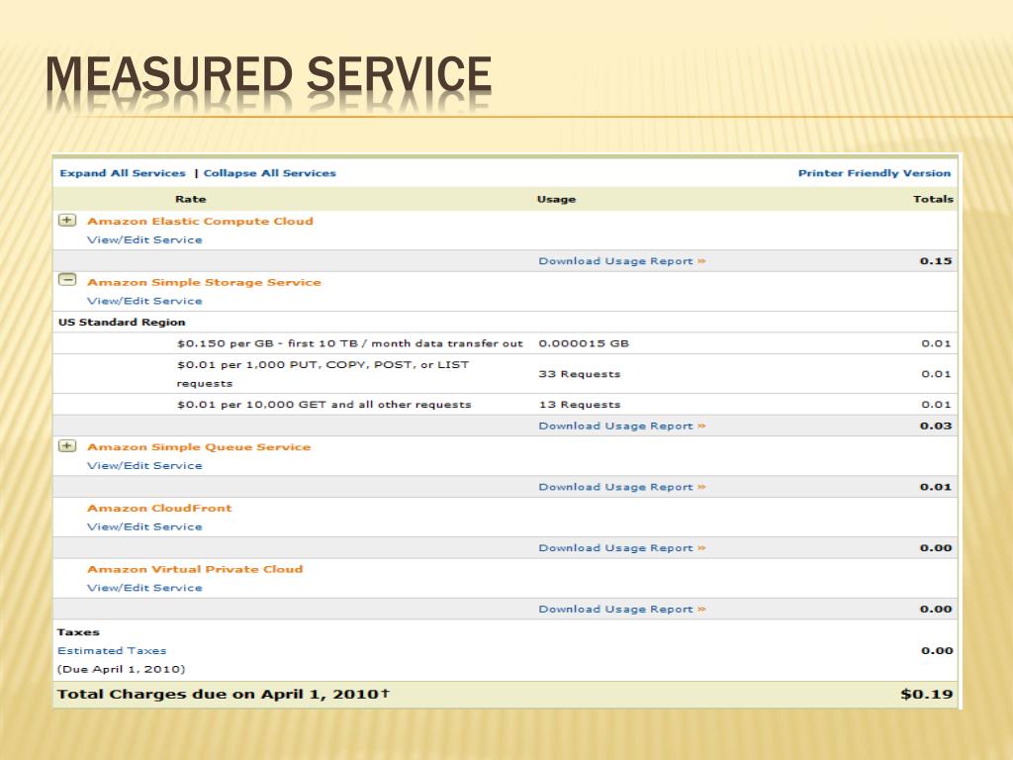Image resolution: width=1013 pixels, height=760 pixels.
Task: Select the $0.19 total charges amount
Action: (x=927, y=694)
